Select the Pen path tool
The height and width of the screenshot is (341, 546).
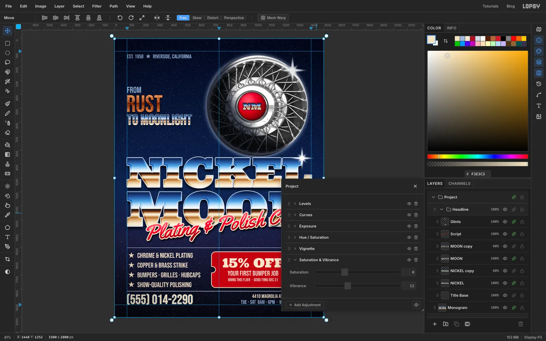pyautogui.click(x=8, y=247)
